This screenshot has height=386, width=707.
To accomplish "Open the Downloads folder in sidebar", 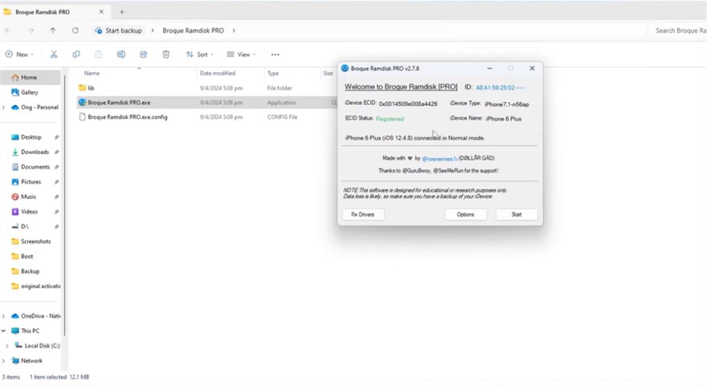I will 35,152.
